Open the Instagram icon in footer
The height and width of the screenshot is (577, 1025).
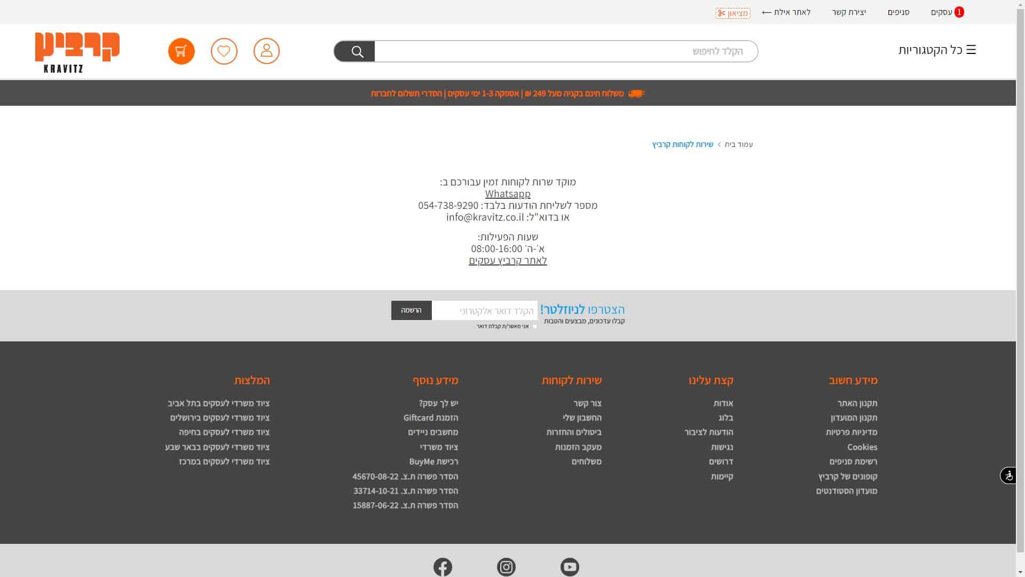[x=506, y=566]
